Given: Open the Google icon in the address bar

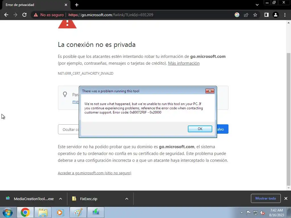Looking at the screenshot, I should (237, 15).
